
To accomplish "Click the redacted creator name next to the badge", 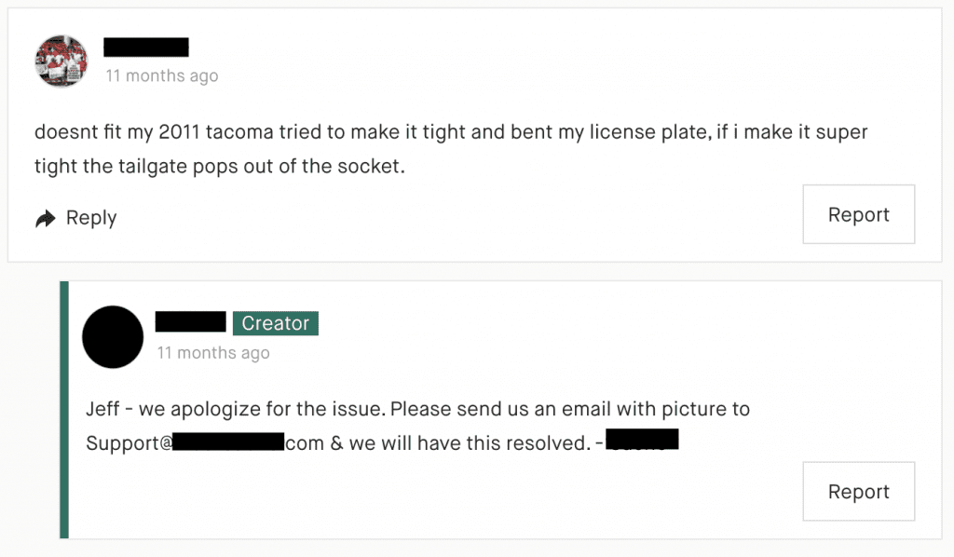I will [x=189, y=322].
